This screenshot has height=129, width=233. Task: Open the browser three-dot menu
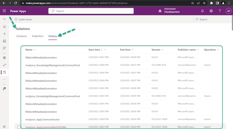coord(229,3)
